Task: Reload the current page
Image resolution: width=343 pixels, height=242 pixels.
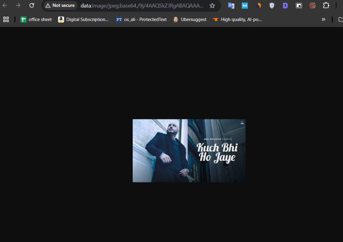Action: (x=32, y=5)
